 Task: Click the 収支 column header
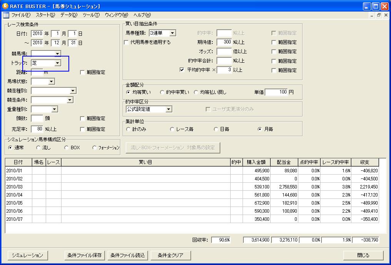[365, 162]
